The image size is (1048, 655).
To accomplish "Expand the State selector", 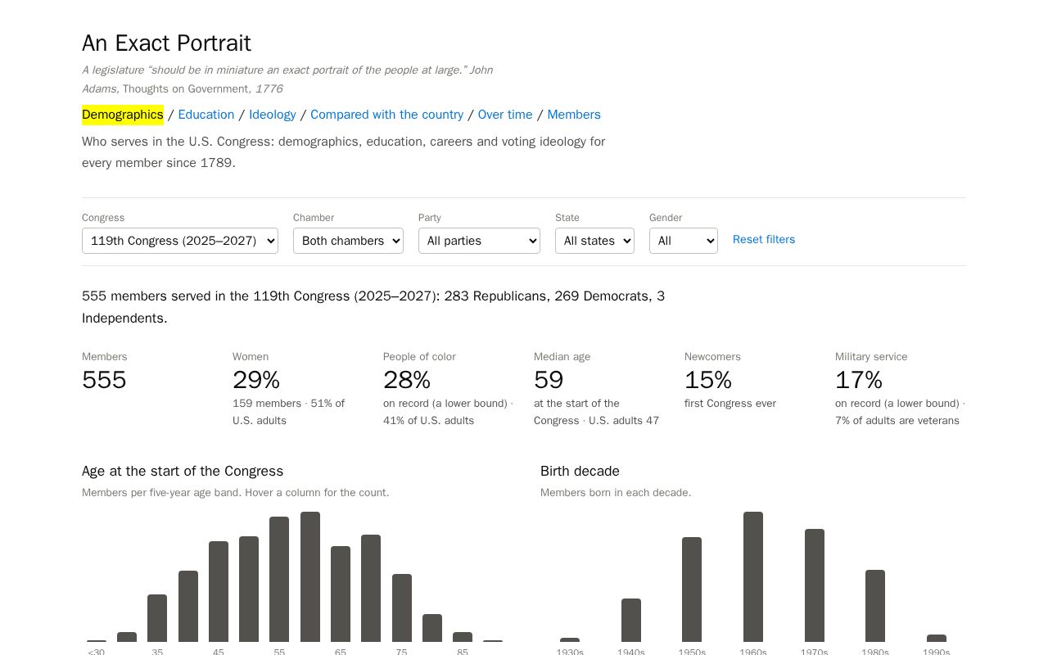I will click(594, 241).
